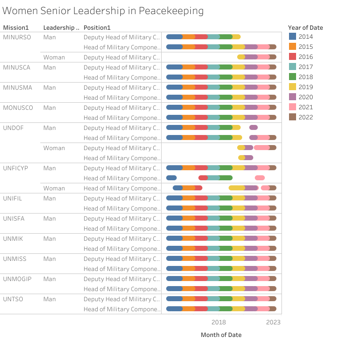Select the 2015 orange legend swatch
Screen dimensions: 358x343
[293, 47]
